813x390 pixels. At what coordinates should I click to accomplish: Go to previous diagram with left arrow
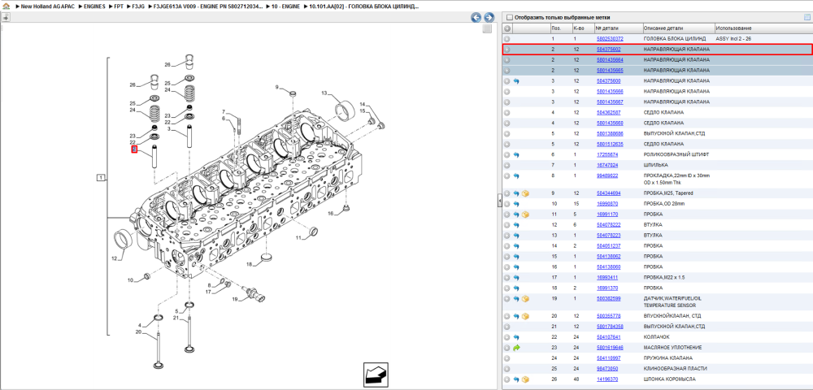click(476, 18)
